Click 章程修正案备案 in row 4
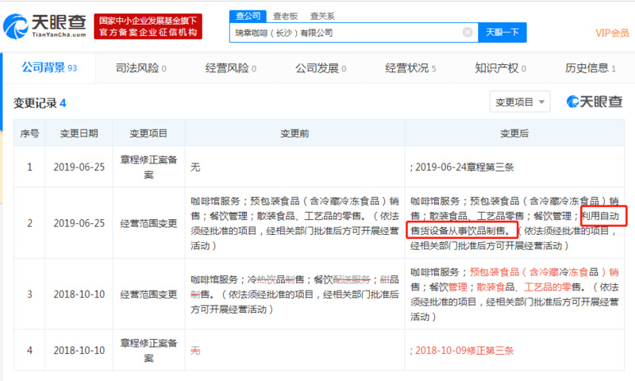The height and width of the screenshot is (381, 635). click(x=148, y=350)
